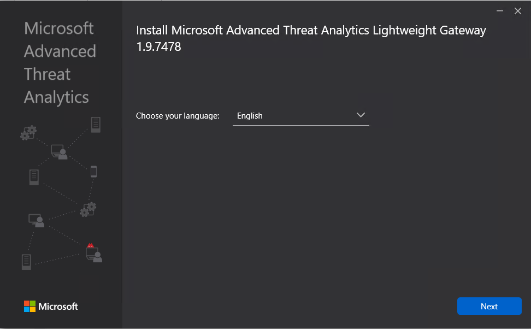
Task: Click the bottommost server icon in the diagram
Action: tap(26, 261)
